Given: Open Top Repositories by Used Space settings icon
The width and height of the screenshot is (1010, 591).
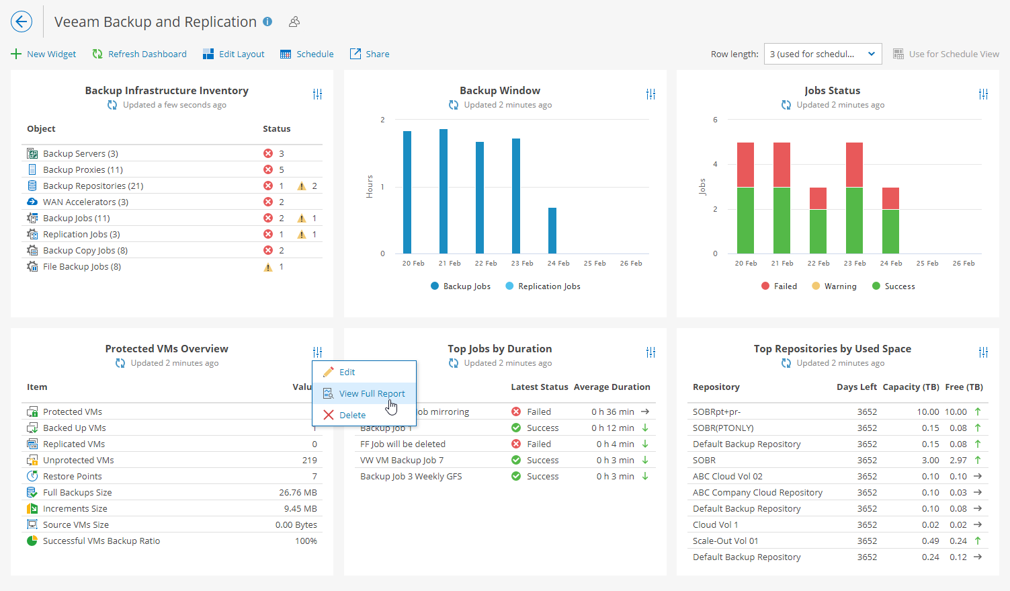Looking at the screenshot, I should [984, 352].
